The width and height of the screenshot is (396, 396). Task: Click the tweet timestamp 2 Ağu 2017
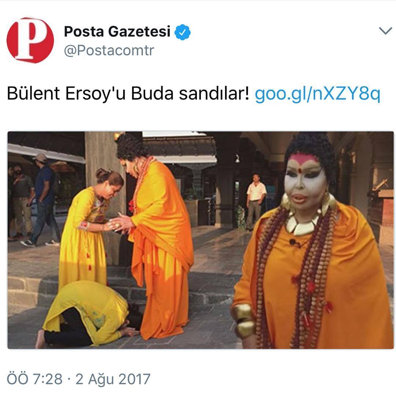tap(113, 379)
